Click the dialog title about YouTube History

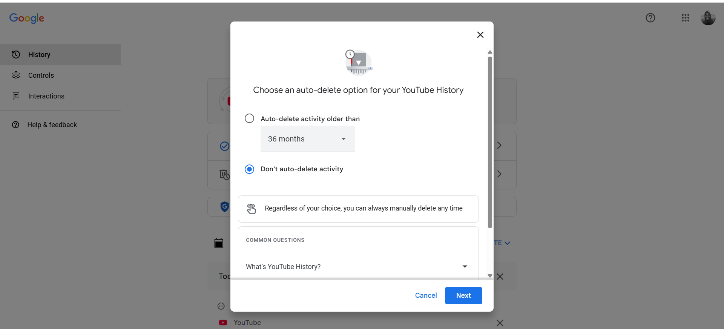(x=358, y=90)
